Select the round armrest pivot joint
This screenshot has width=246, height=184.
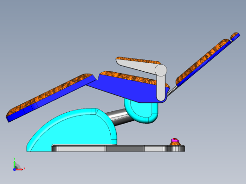(x=161, y=70)
